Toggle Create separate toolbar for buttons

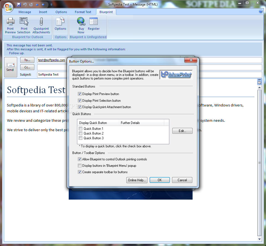pyautogui.click(x=80, y=172)
